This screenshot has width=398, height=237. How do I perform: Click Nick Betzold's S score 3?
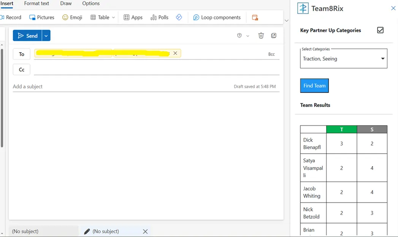click(372, 213)
